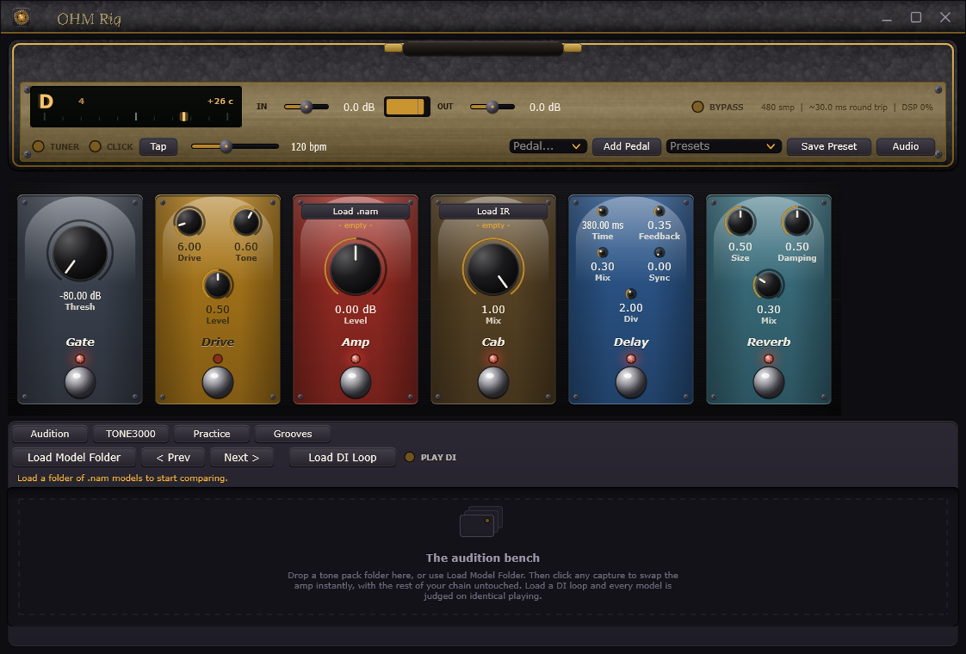The width and height of the screenshot is (966, 654).
Task: Click the audition bench cards icon
Action: coord(482,522)
